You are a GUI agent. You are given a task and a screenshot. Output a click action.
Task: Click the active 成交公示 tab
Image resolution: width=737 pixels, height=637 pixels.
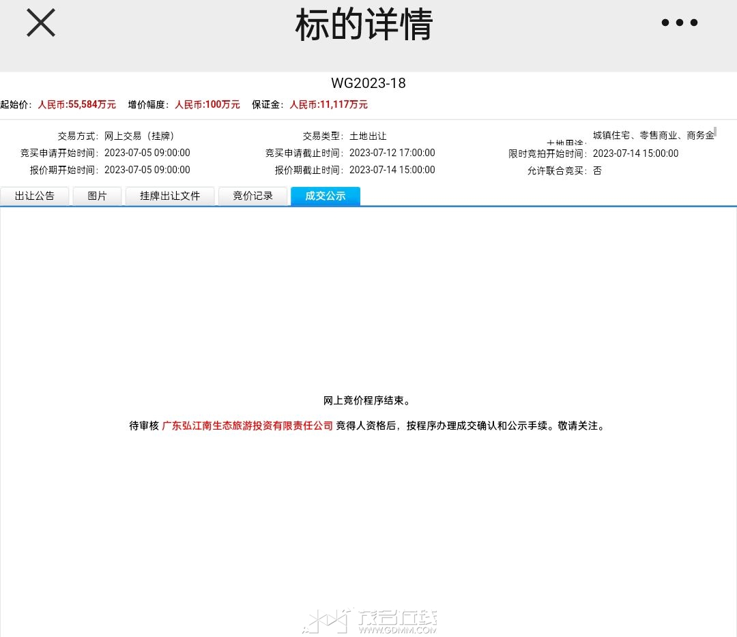(326, 196)
